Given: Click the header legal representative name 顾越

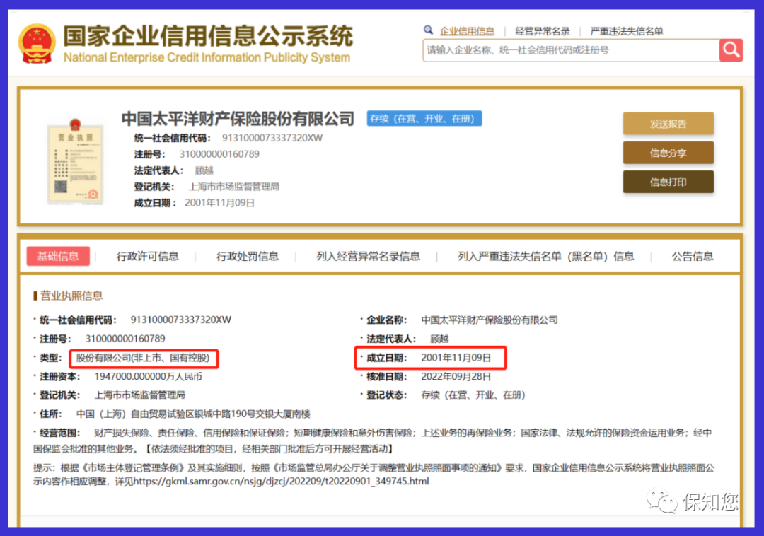Looking at the screenshot, I should point(204,170).
